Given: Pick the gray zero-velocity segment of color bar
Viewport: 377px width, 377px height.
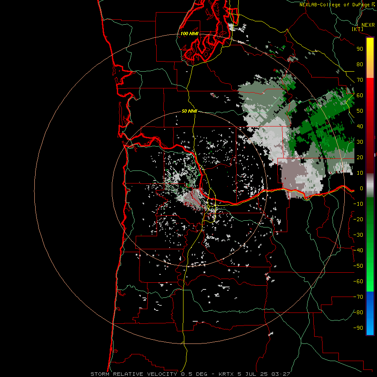Looking at the screenshot, I should click(x=370, y=186).
